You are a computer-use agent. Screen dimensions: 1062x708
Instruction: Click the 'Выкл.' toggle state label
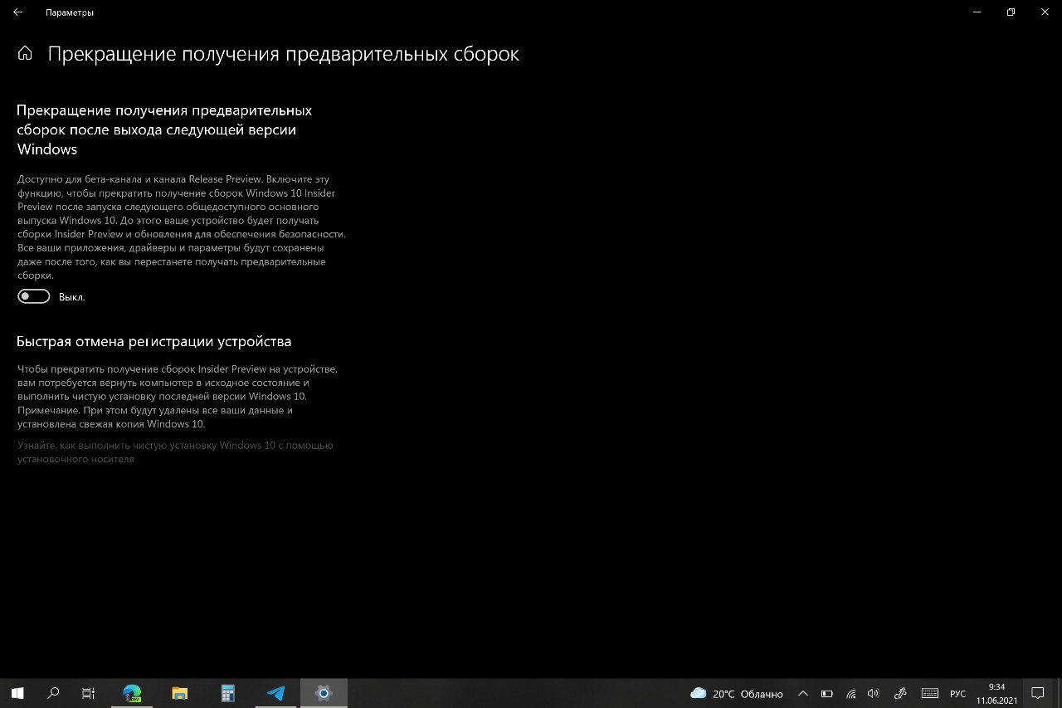click(72, 297)
